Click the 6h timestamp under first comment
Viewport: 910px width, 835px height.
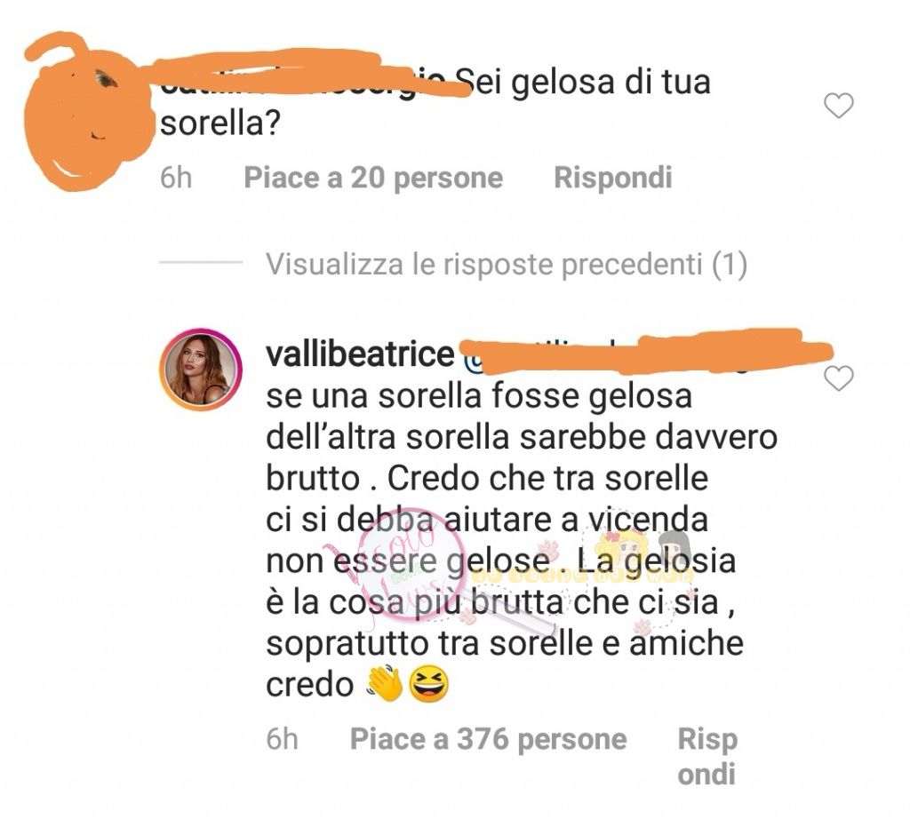(x=176, y=178)
